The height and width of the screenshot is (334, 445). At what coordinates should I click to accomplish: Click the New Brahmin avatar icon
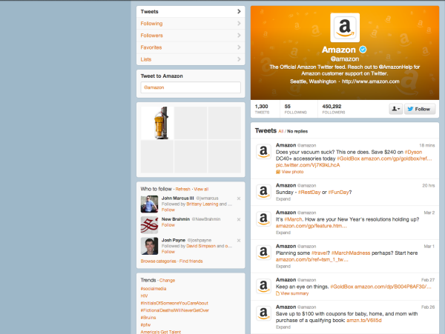(149, 225)
